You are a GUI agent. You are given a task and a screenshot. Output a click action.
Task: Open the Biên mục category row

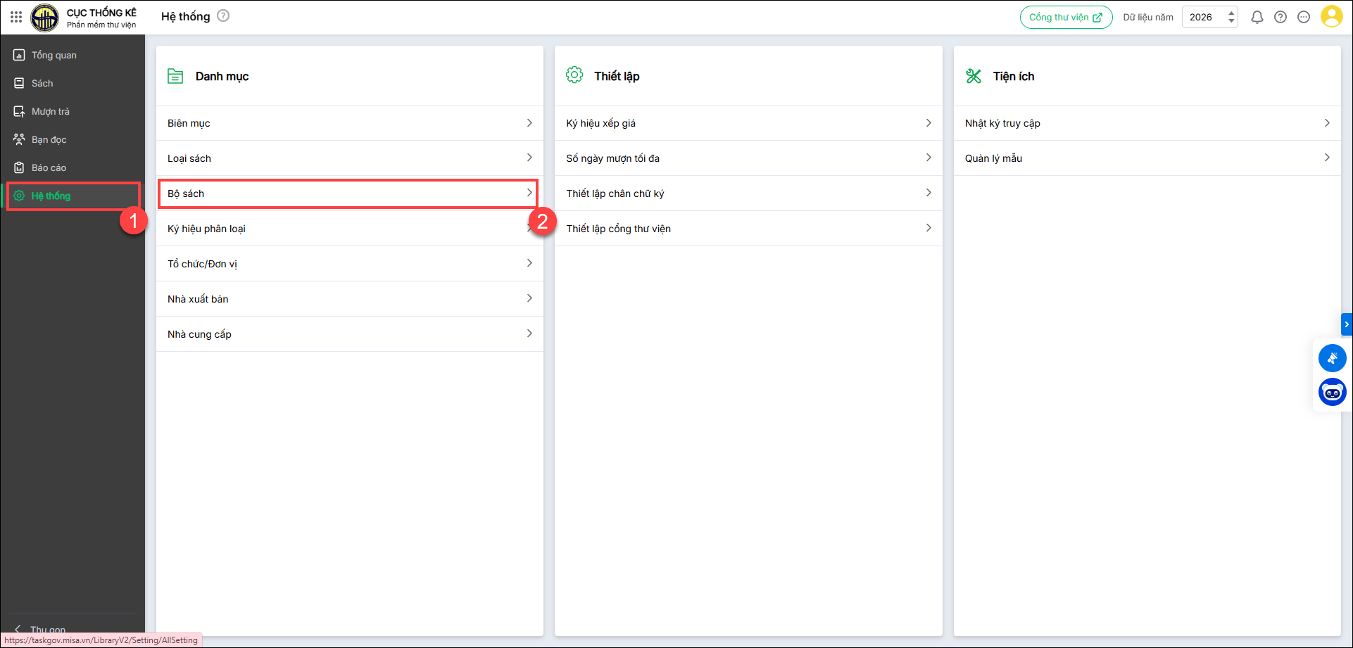coord(349,123)
